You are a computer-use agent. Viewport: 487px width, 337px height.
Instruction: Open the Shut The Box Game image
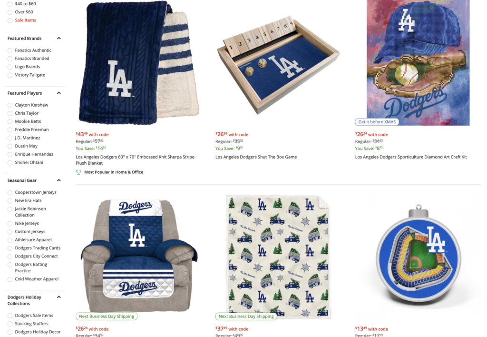[x=278, y=64]
